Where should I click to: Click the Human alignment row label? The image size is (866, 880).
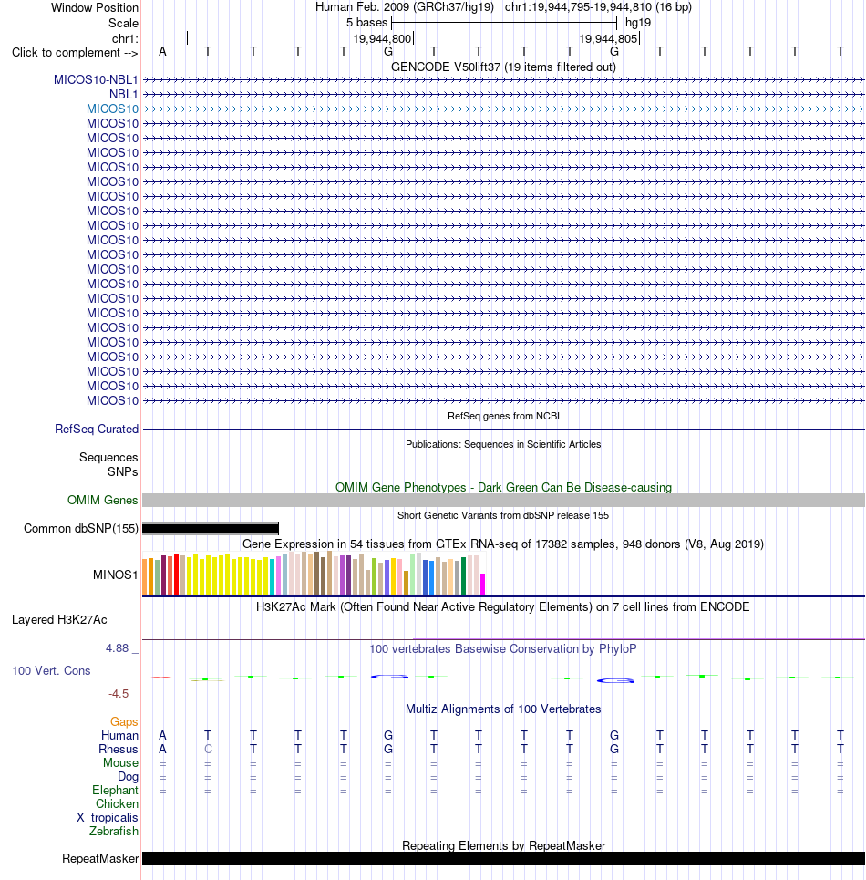tap(119, 735)
